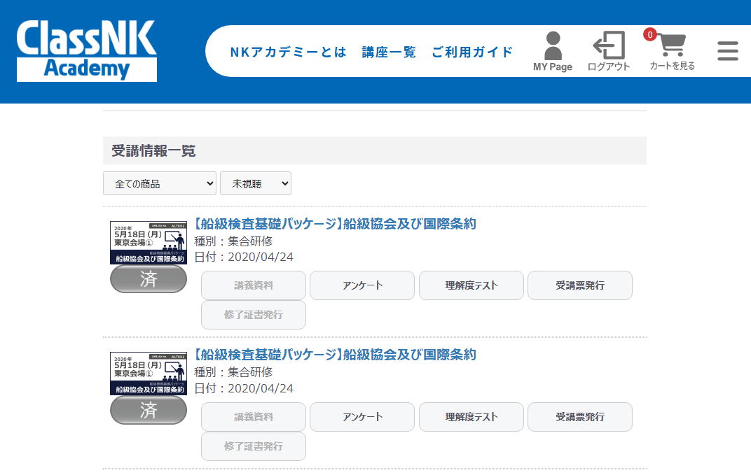
Task: Expand the 未視聴 viewing status dropdown
Action: click(255, 183)
